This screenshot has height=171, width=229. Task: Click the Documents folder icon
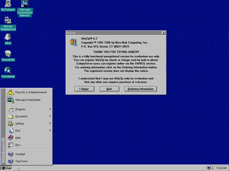click(10, 116)
